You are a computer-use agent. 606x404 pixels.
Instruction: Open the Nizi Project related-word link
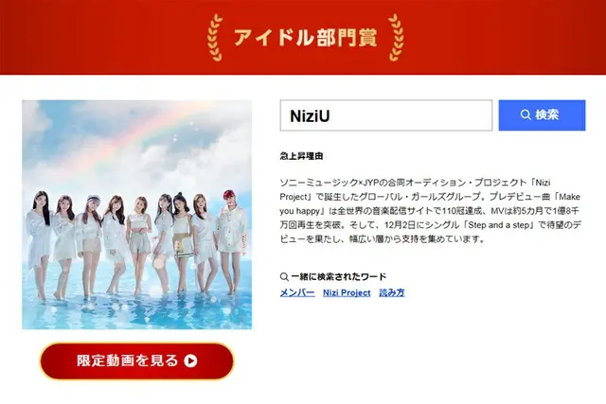click(347, 292)
